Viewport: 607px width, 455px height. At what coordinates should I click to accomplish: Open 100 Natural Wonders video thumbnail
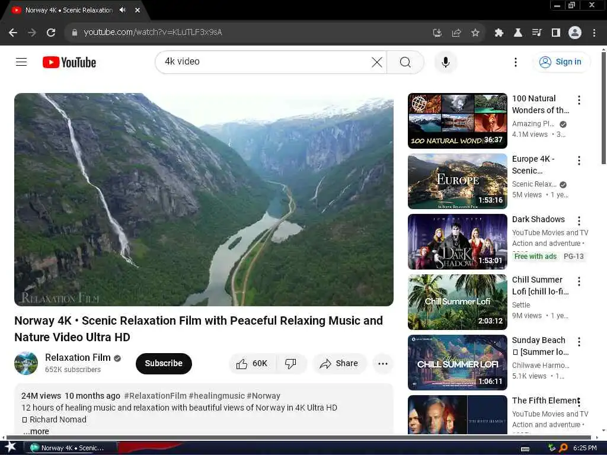click(458, 121)
